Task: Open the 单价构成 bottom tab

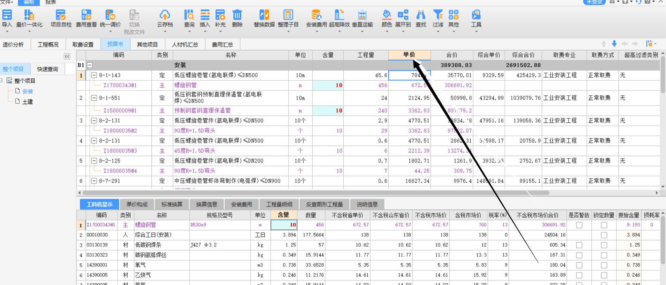Action: pyautogui.click(x=137, y=204)
